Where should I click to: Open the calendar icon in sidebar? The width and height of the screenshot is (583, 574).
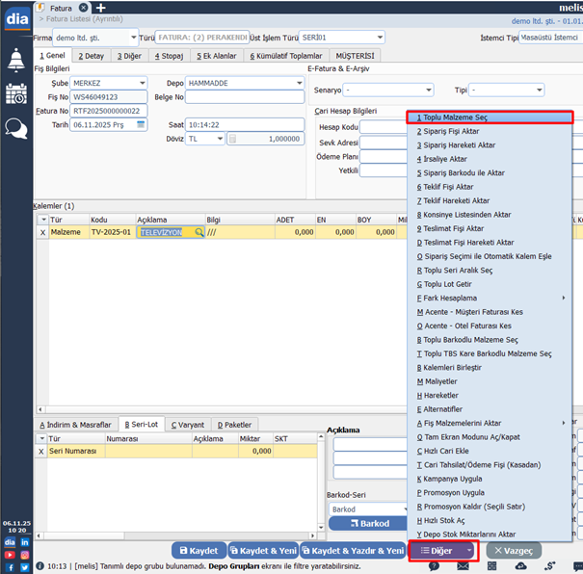(15, 93)
